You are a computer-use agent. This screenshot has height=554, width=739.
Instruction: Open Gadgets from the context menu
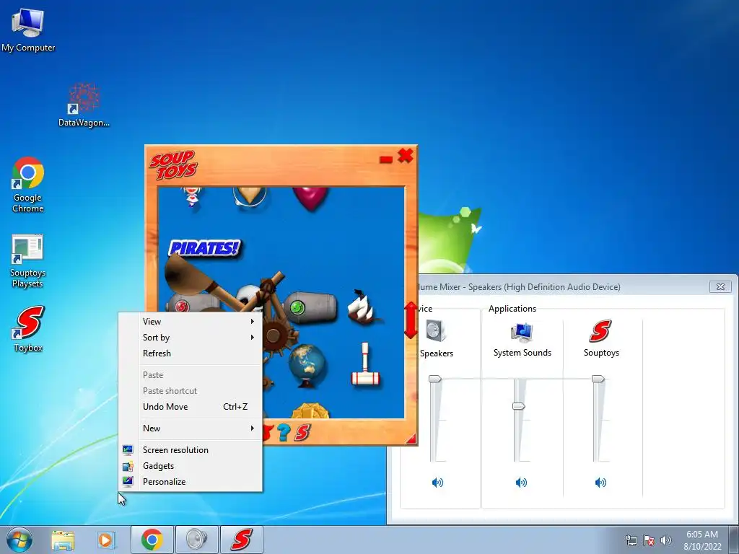(x=191, y=466)
